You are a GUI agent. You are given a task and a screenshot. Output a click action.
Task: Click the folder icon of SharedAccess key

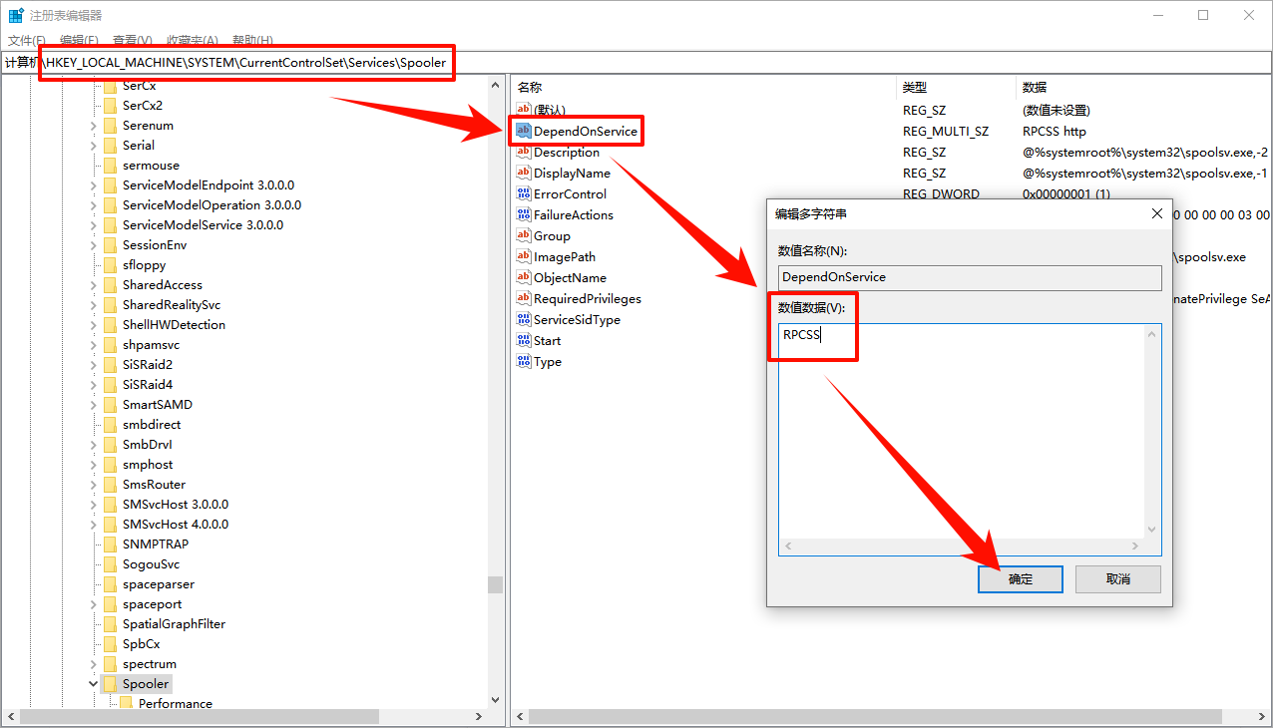coord(110,285)
